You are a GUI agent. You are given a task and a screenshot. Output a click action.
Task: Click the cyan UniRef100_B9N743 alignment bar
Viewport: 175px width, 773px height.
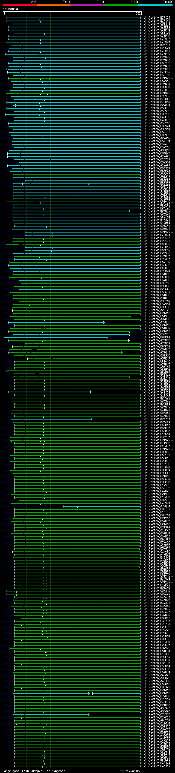[52, 419]
